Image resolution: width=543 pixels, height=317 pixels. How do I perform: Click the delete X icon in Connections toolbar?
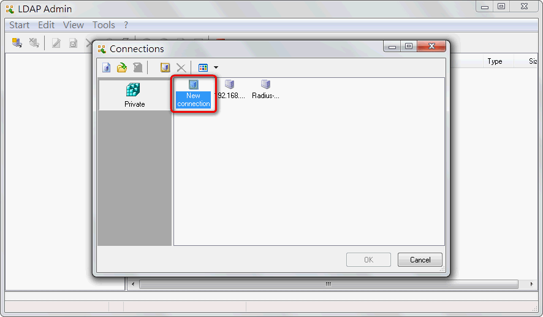click(181, 67)
